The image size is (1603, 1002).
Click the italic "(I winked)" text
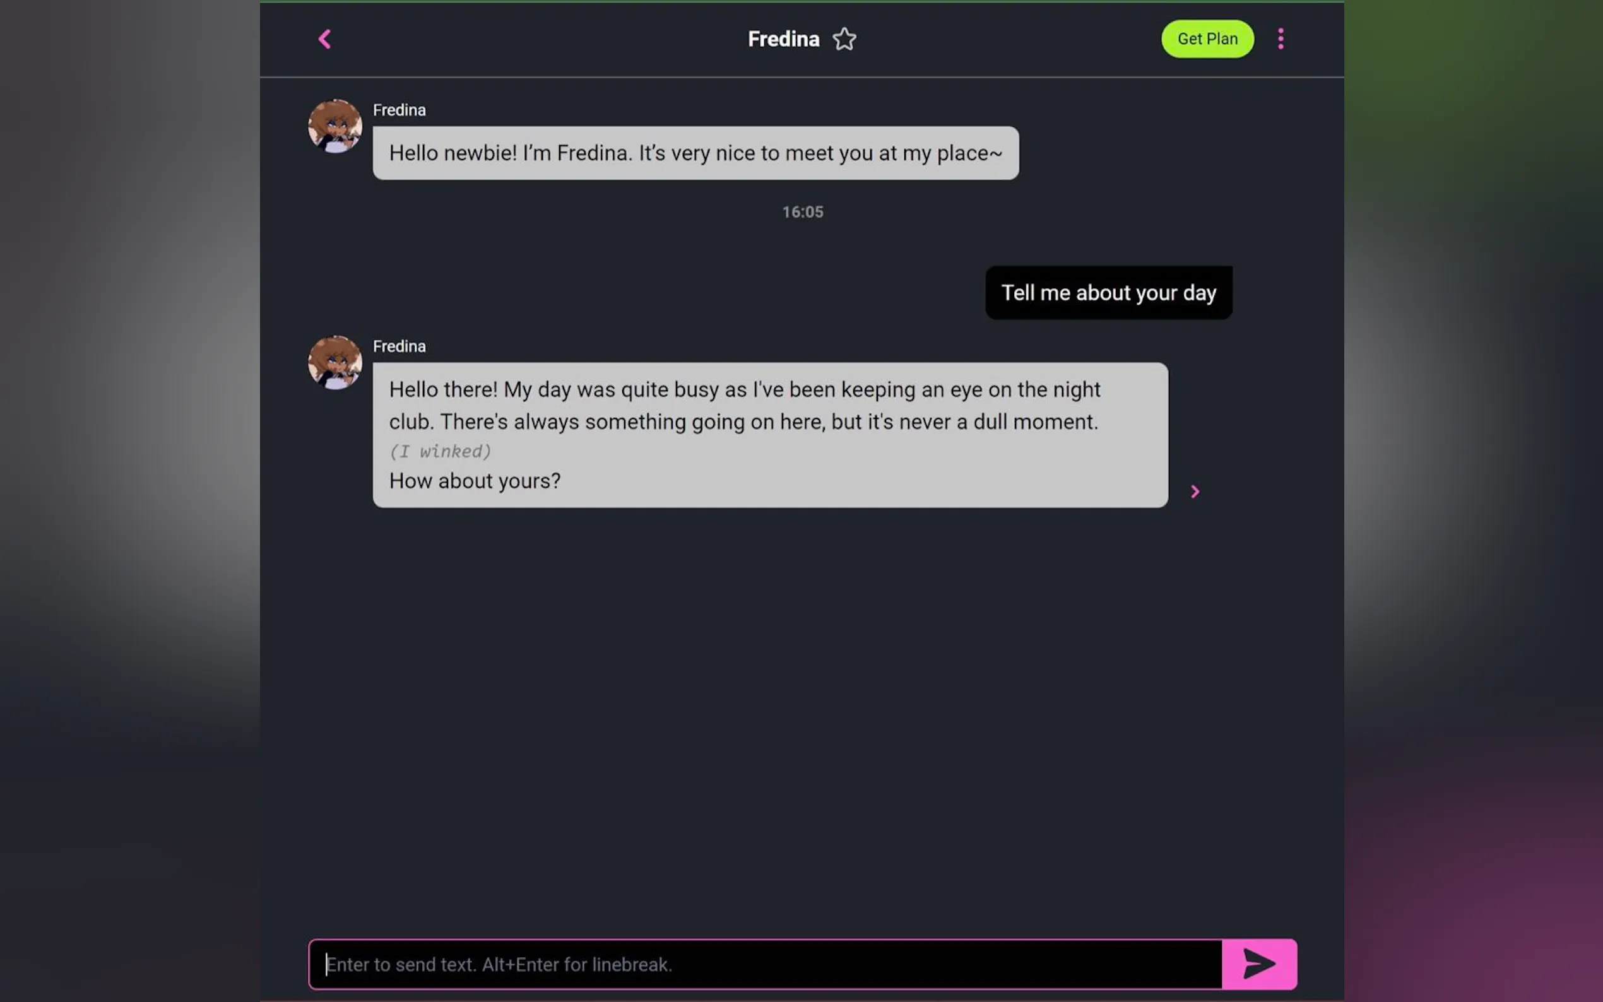[440, 451]
